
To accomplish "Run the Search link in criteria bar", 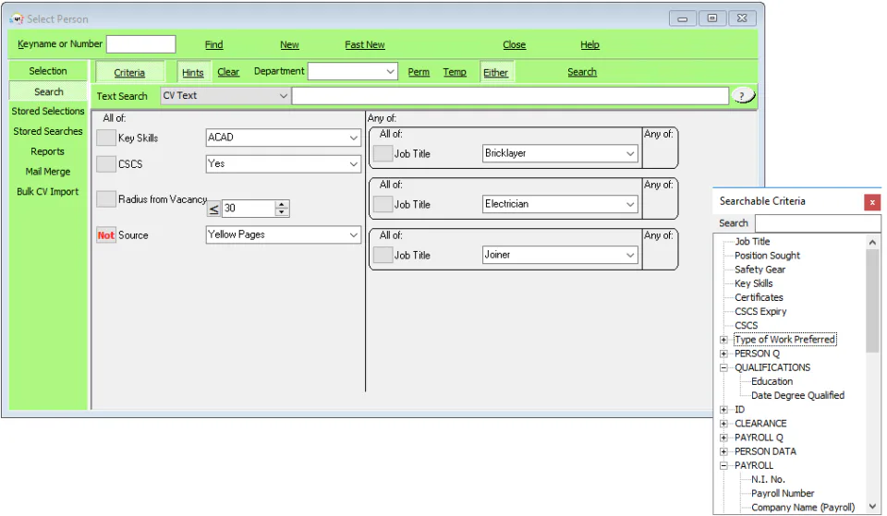I will click(582, 72).
